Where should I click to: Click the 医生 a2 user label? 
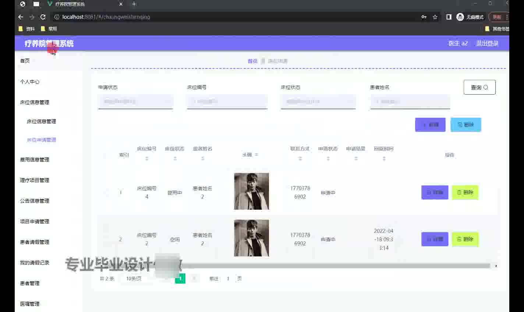pos(458,43)
